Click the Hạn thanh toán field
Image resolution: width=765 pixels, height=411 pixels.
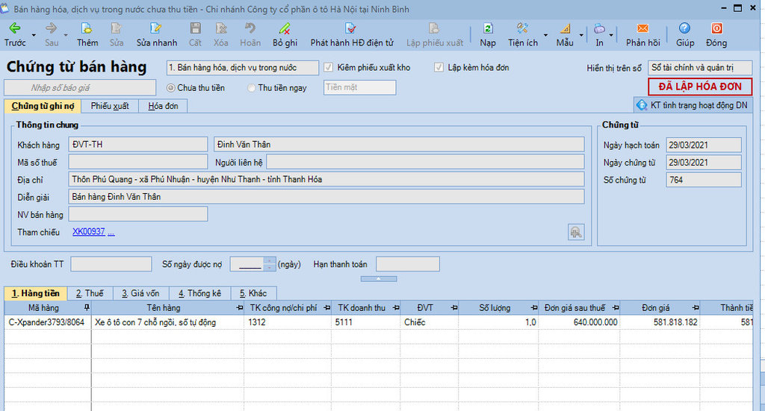(x=407, y=264)
